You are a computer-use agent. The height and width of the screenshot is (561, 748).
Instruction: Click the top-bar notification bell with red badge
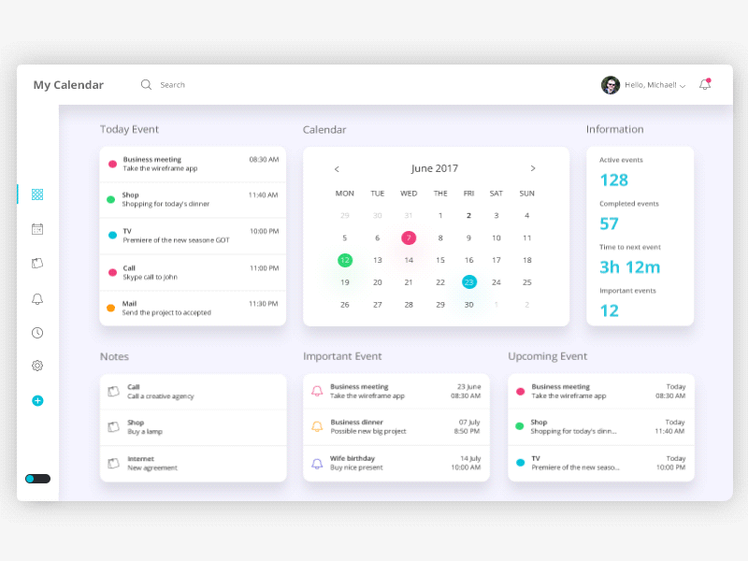pyautogui.click(x=706, y=84)
